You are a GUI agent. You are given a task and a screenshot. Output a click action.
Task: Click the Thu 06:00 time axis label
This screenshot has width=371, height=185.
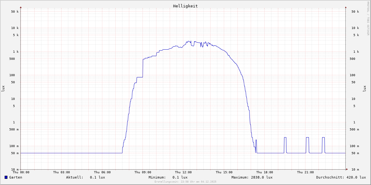[x=102, y=172]
